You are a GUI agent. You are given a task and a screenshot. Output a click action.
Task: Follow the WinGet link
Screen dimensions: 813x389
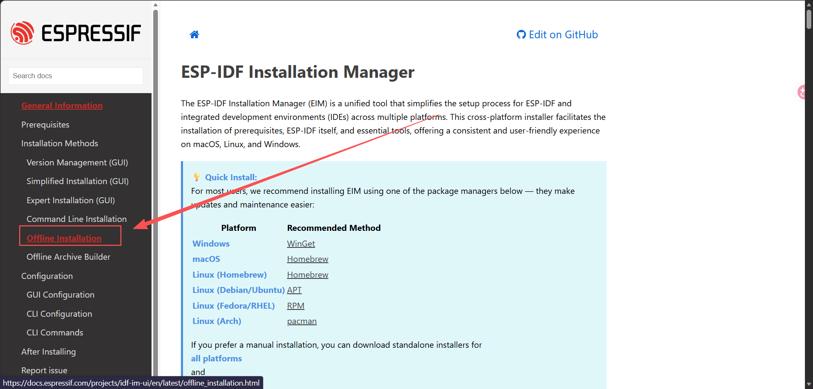[301, 244]
